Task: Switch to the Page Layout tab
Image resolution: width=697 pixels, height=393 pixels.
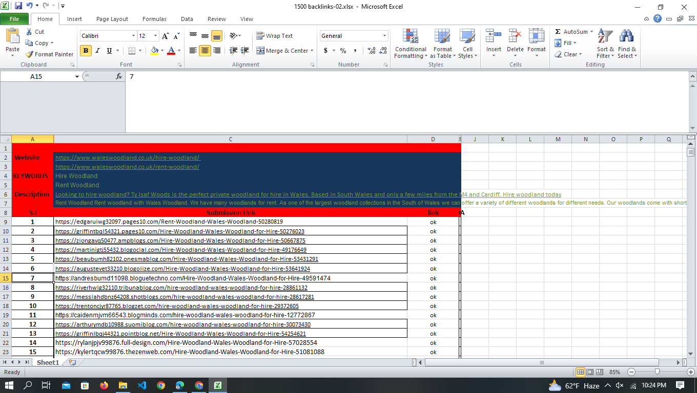Action: tap(112, 19)
